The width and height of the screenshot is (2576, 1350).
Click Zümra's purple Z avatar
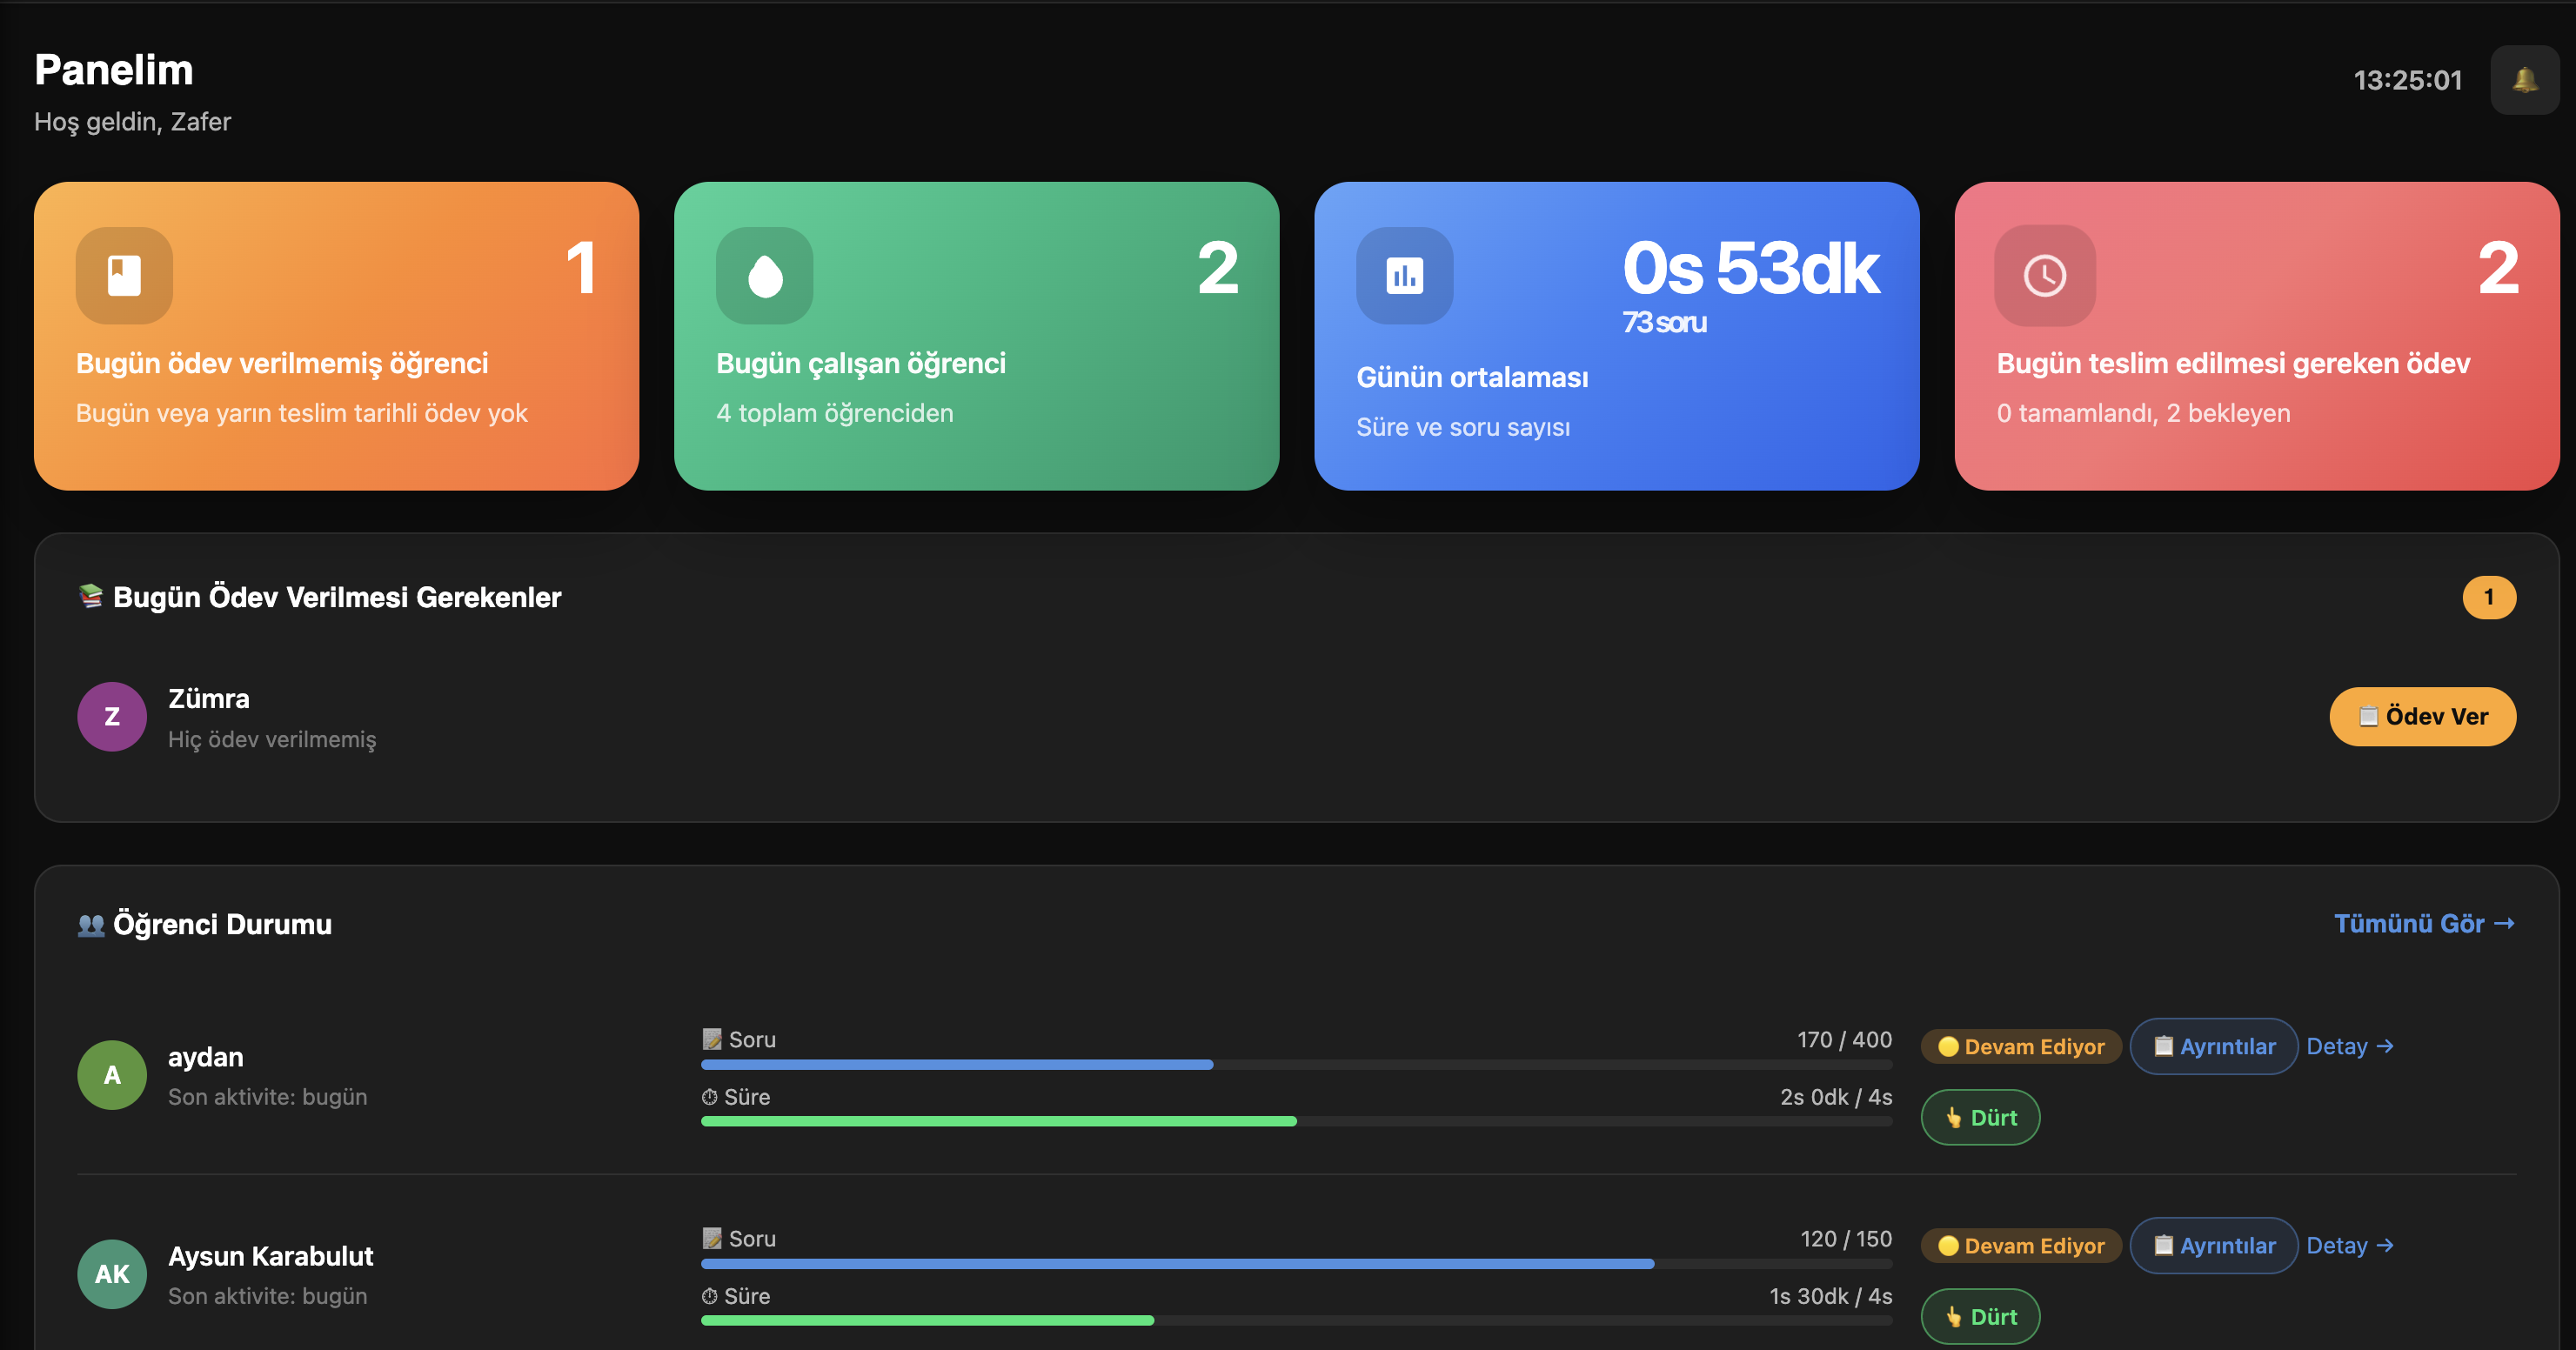pyautogui.click(x=112, y=716)
